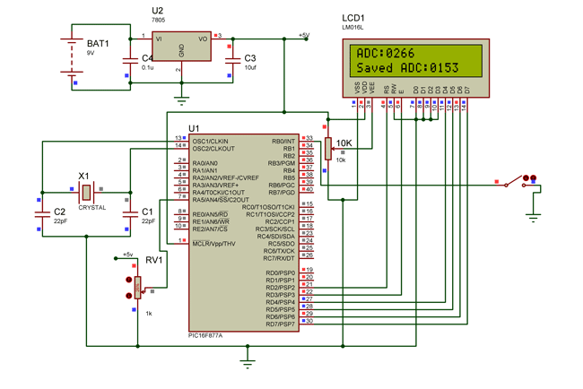Click the ADC:0266 text on LCD
The height and width of the screenshot is (389, 583).
click(386, 53)
